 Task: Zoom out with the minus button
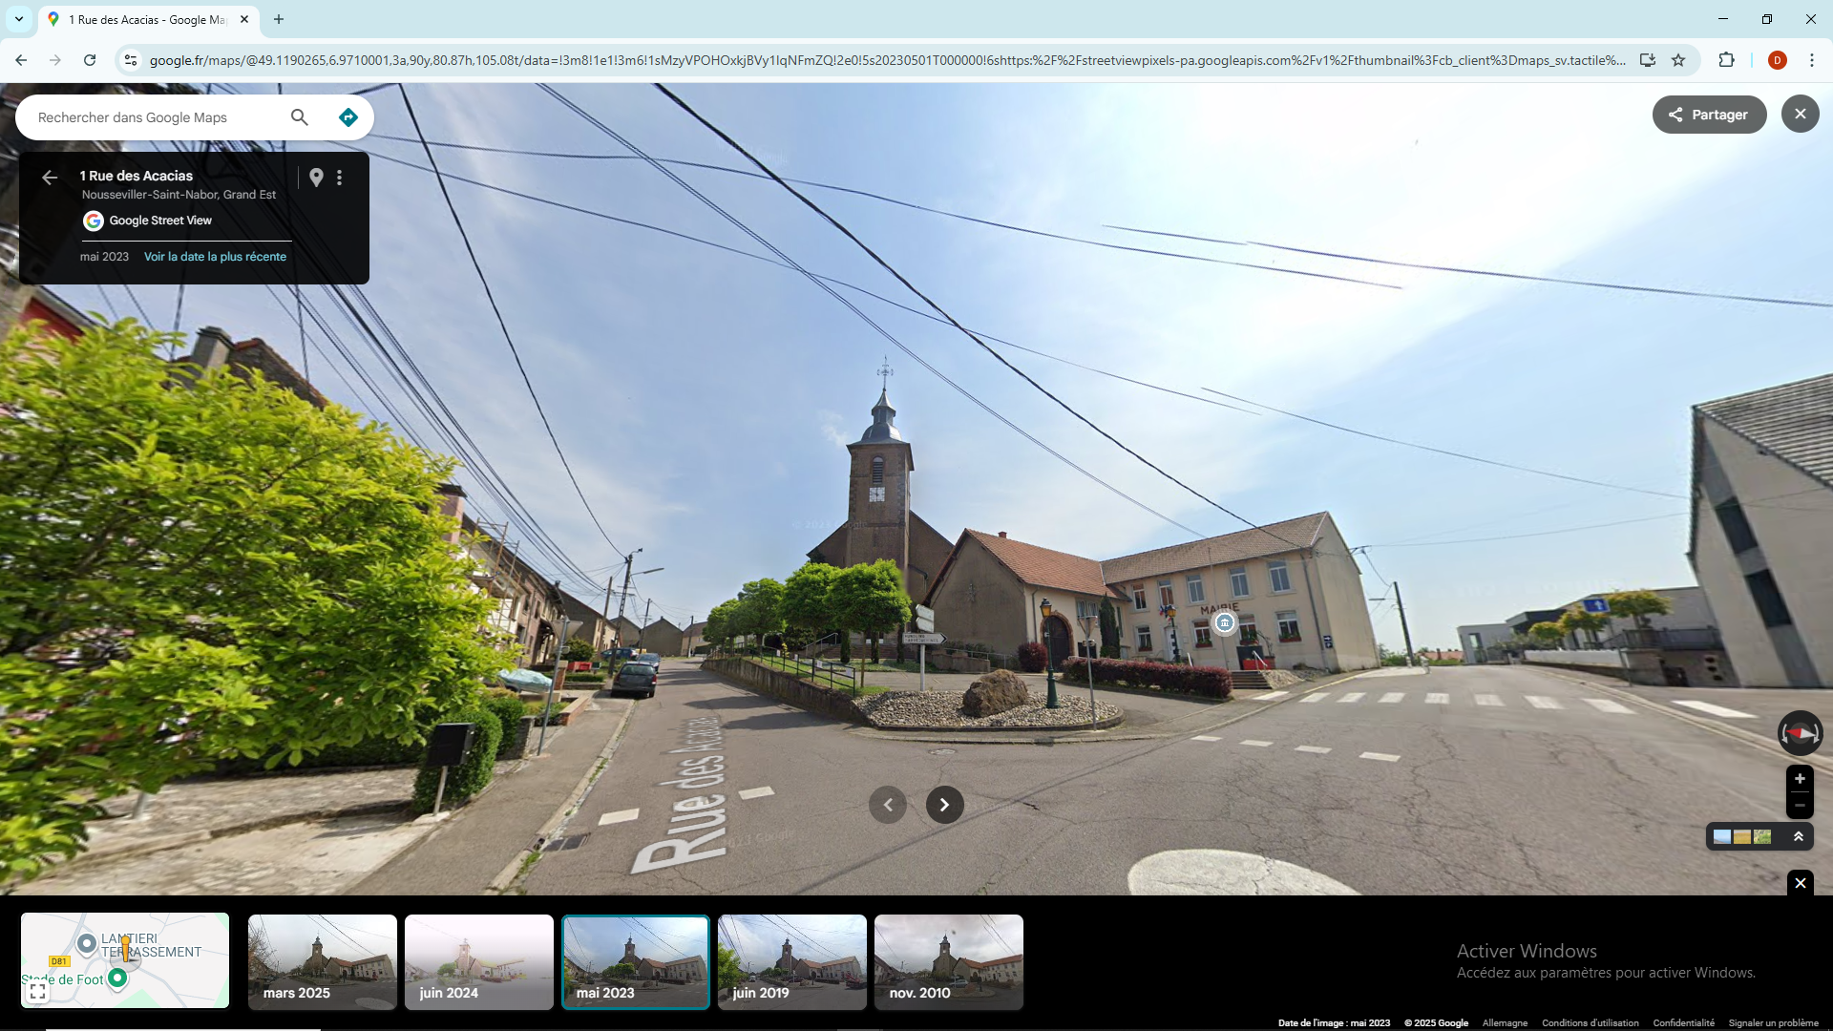1800,806
